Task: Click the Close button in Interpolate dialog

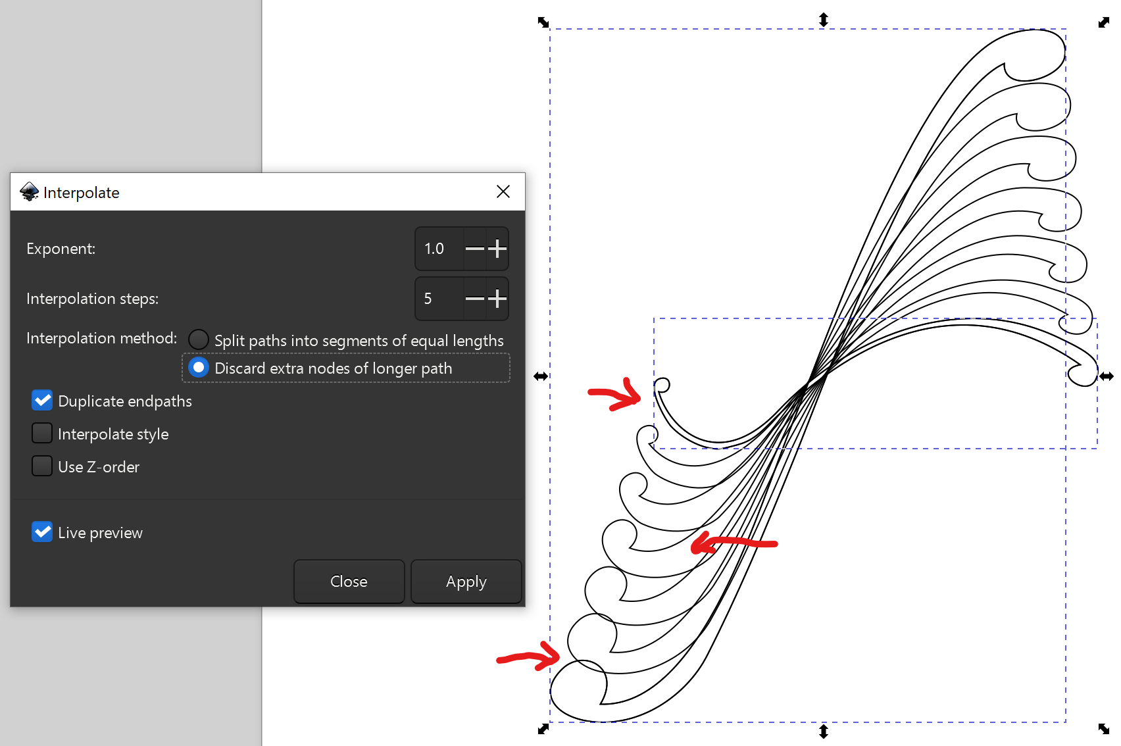Action: pos(349,582)
